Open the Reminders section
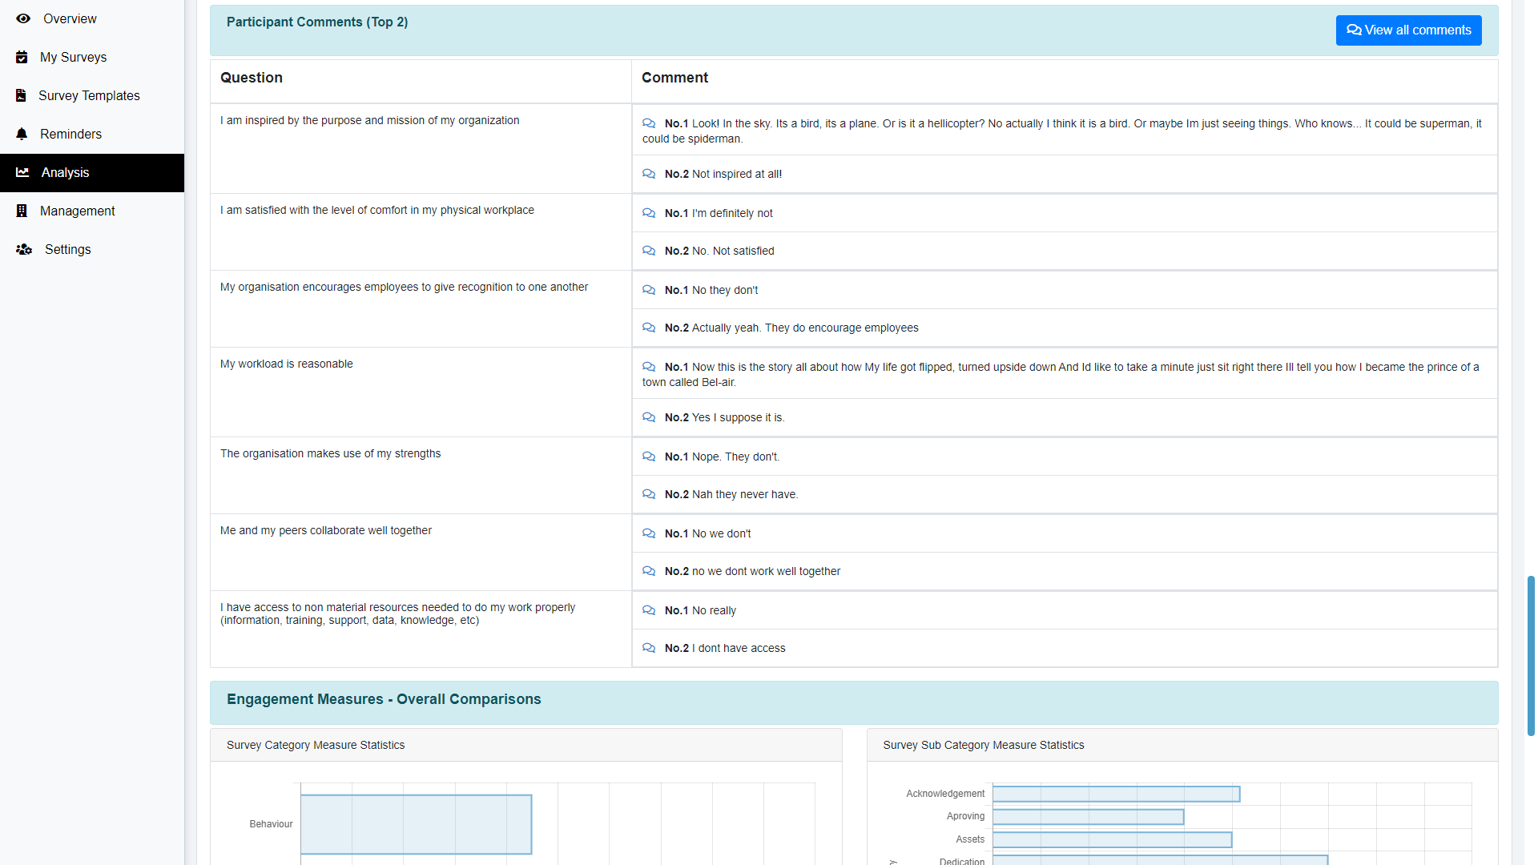The image size is (1538, 865). click(92, 134)
